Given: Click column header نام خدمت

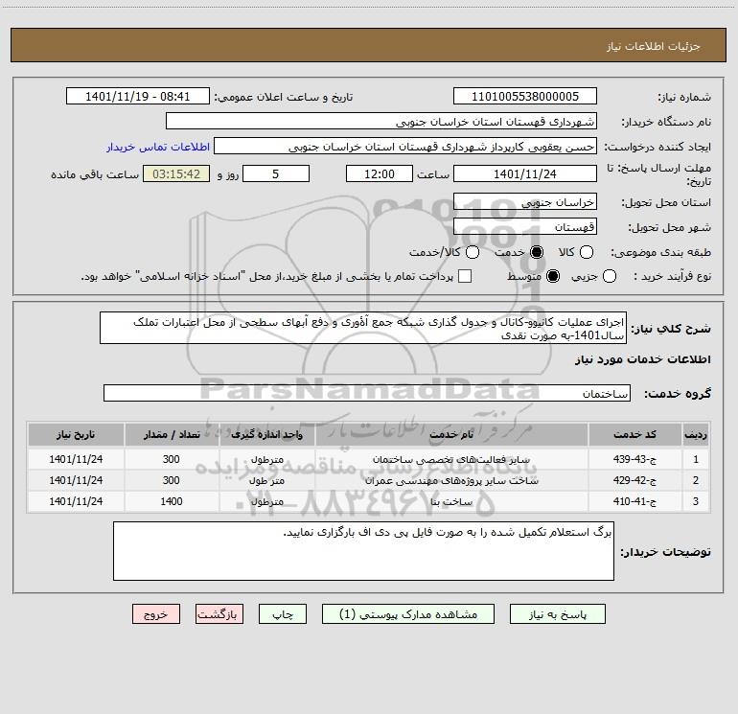Looking at the screenshot, I should click(451, 434).
